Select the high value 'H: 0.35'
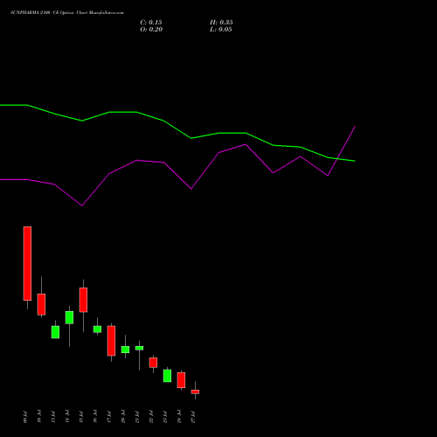 click(x=221, y=23)
